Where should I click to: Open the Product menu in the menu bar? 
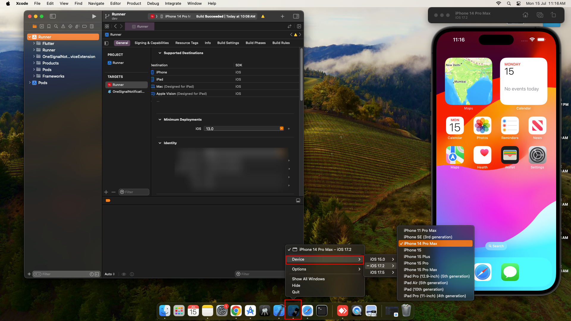tap(134, 4)
